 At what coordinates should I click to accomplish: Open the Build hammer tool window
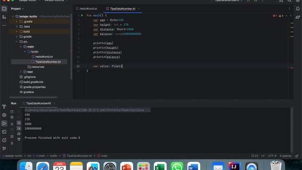(4, 107)
